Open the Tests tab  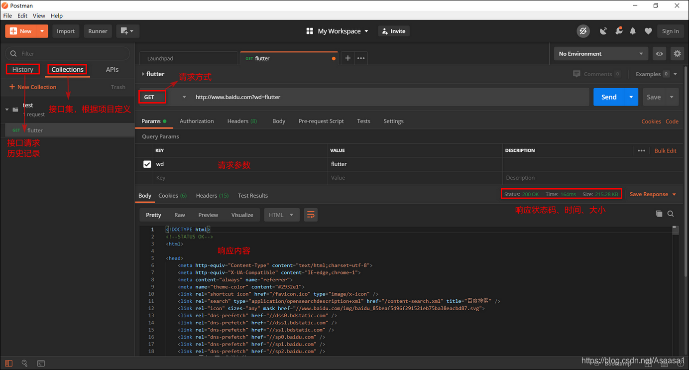363,121
